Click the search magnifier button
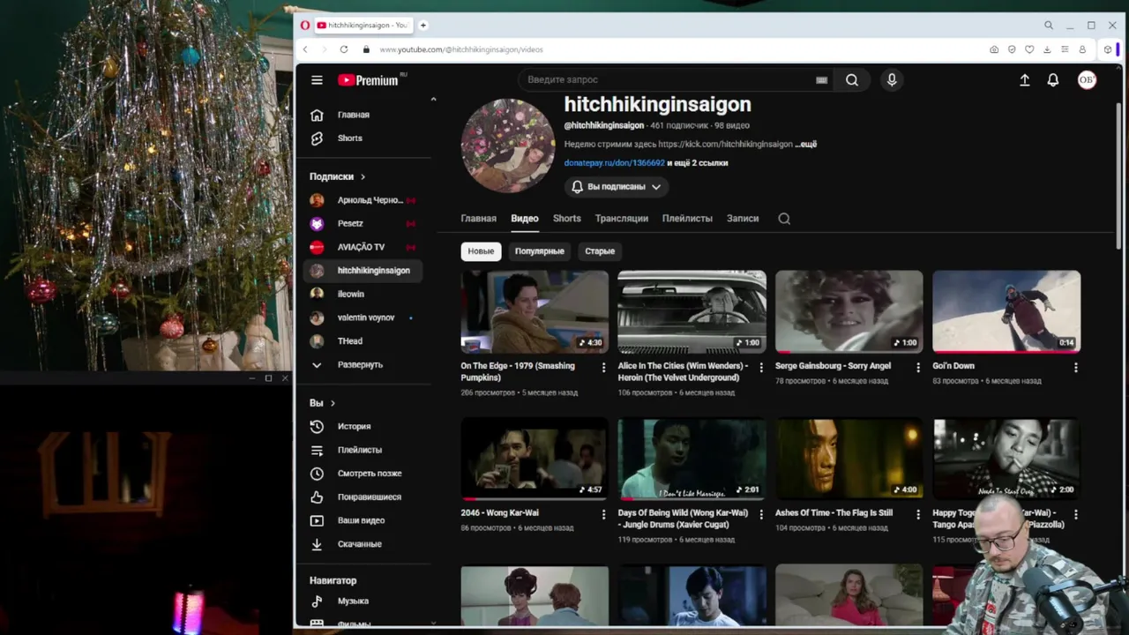This screenshot has width=1129, height=635. 852,80
